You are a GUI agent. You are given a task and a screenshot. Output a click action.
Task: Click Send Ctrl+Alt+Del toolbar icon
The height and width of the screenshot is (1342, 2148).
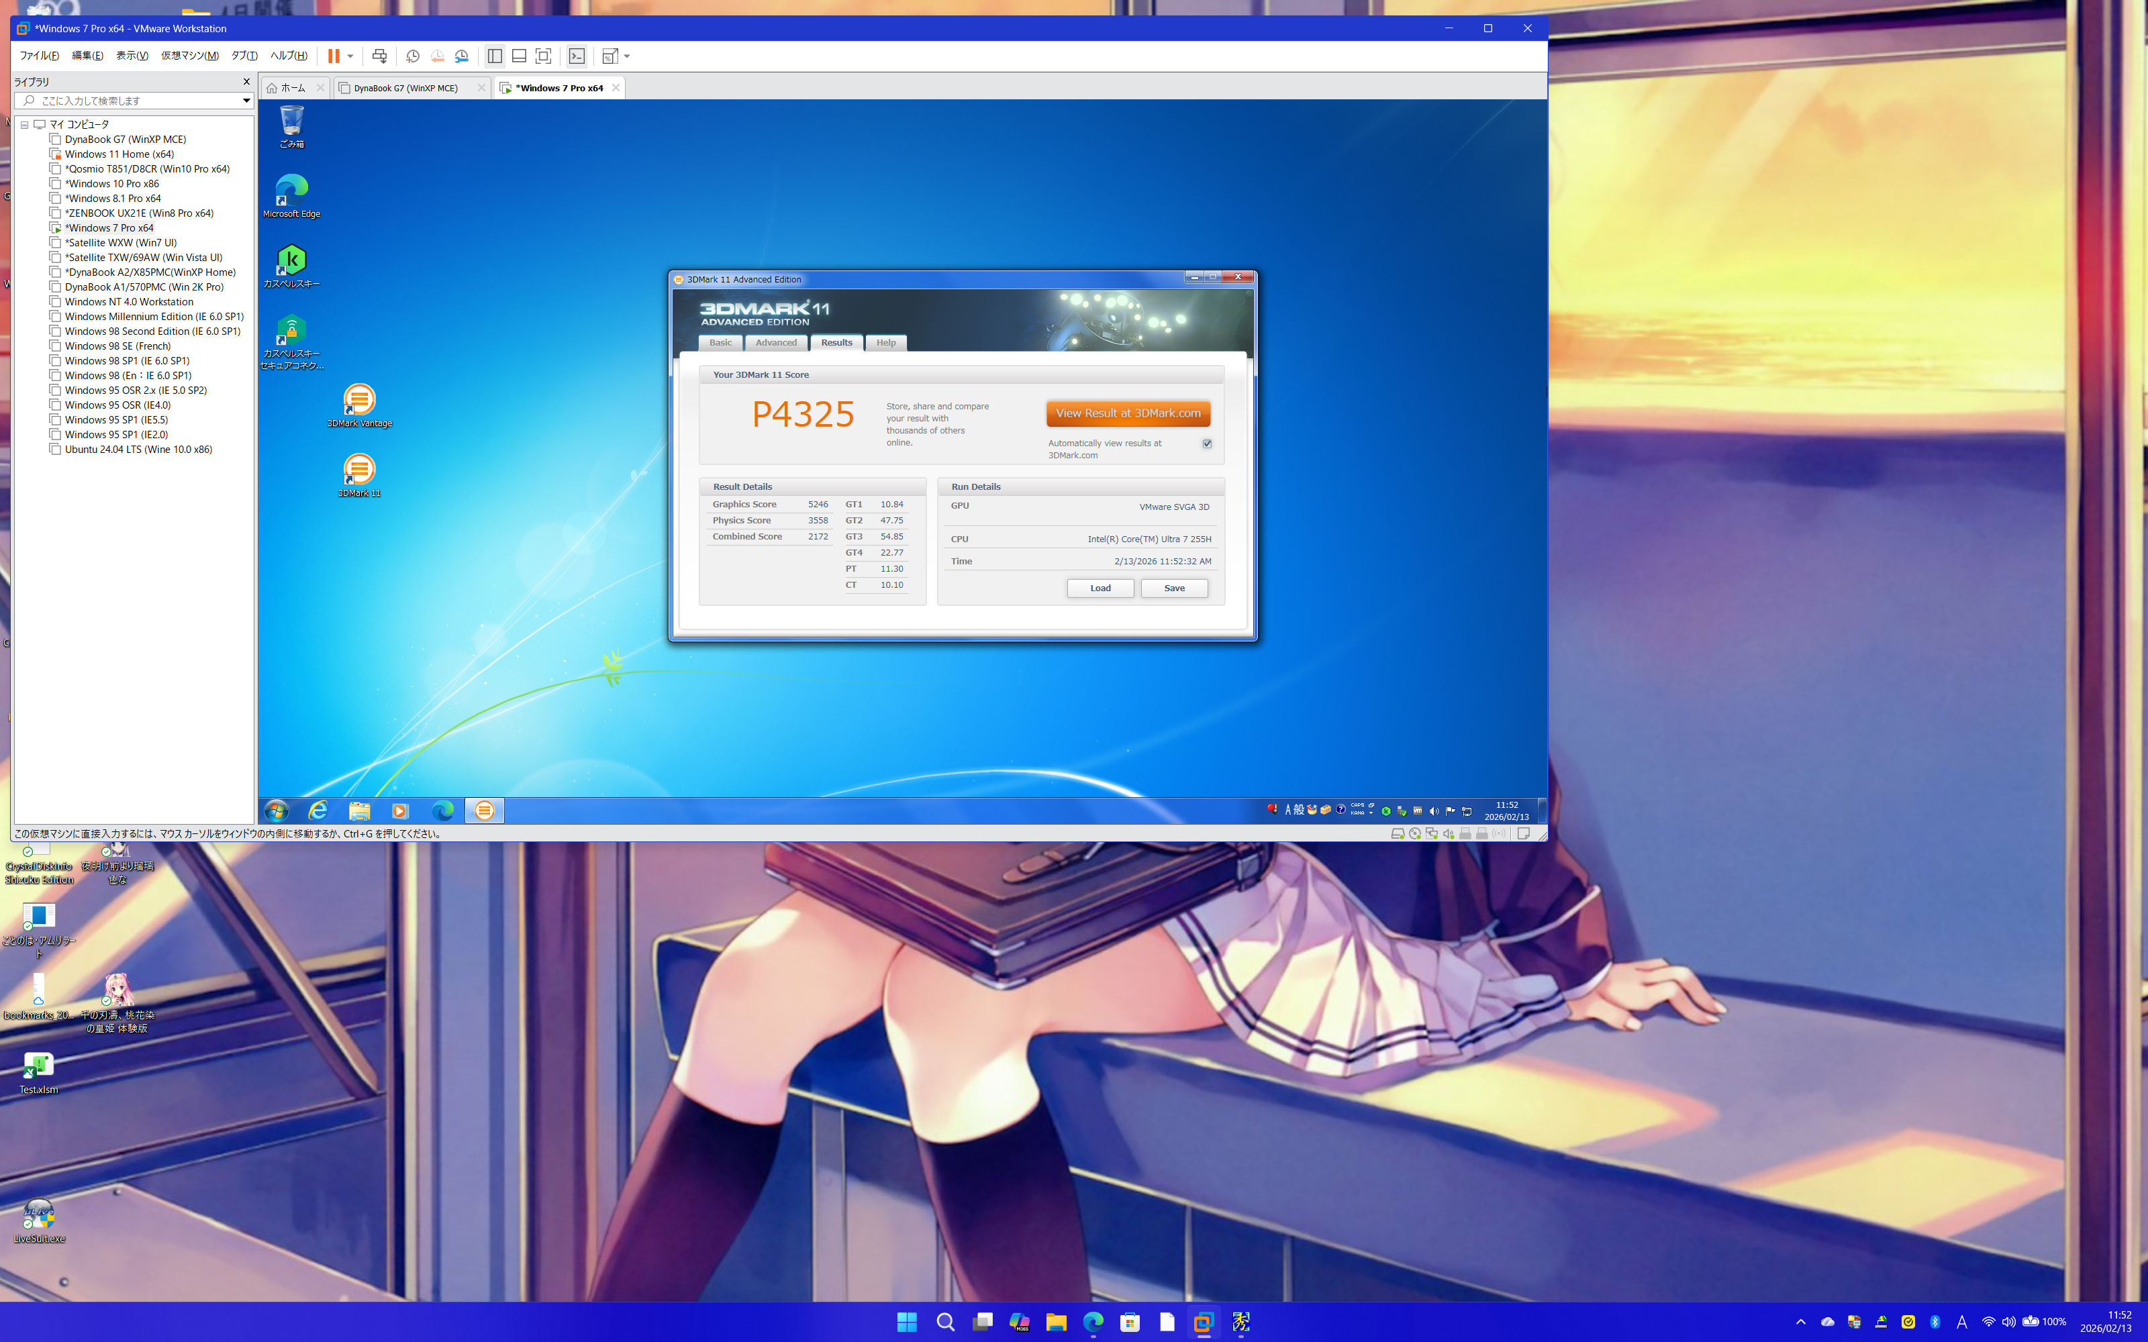coord(379,56)
